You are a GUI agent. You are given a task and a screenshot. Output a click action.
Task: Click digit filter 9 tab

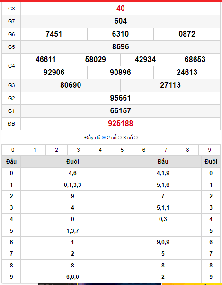pyautogui.click(x=210, y=150)
